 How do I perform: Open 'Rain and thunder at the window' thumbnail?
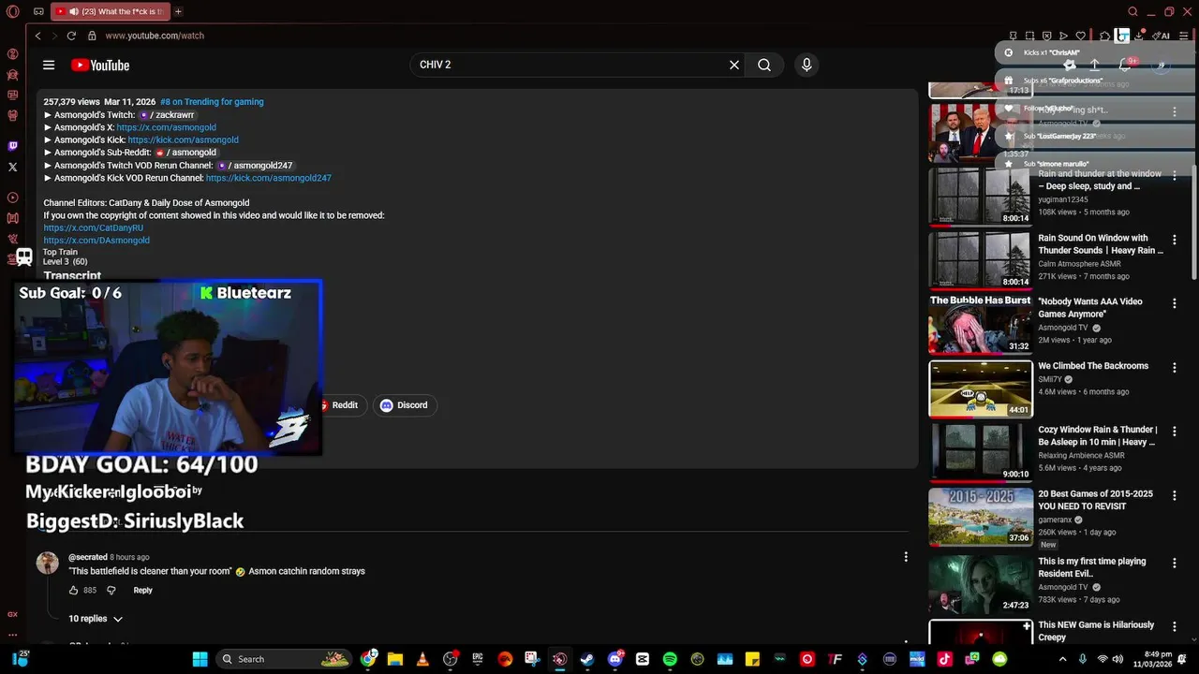point(980,196)
